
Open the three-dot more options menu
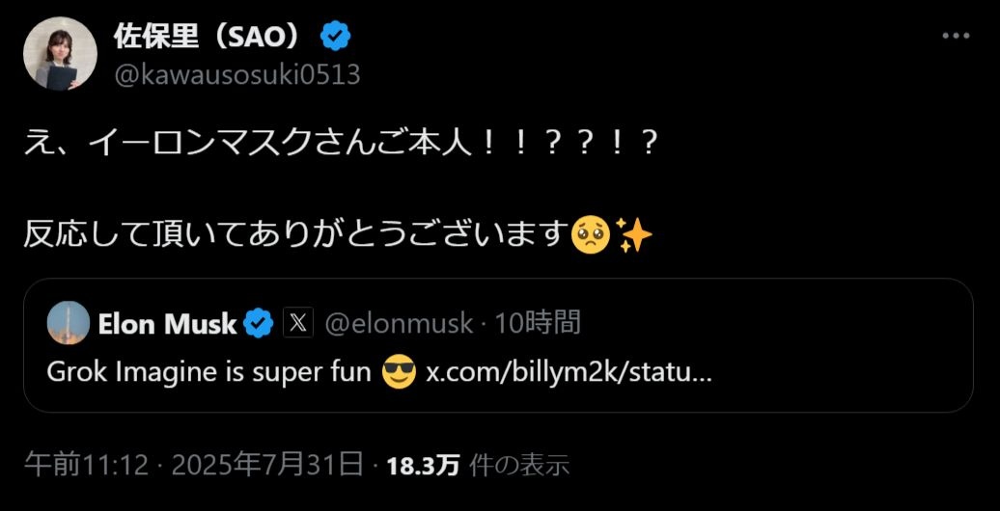956,37
